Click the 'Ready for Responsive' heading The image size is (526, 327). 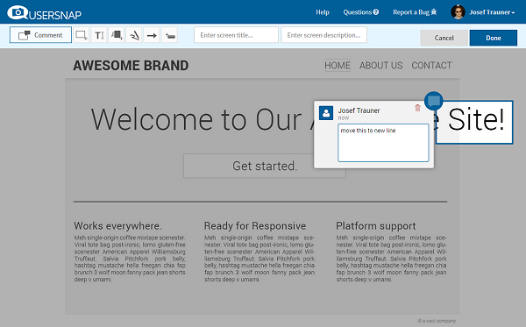click(255, 226)
